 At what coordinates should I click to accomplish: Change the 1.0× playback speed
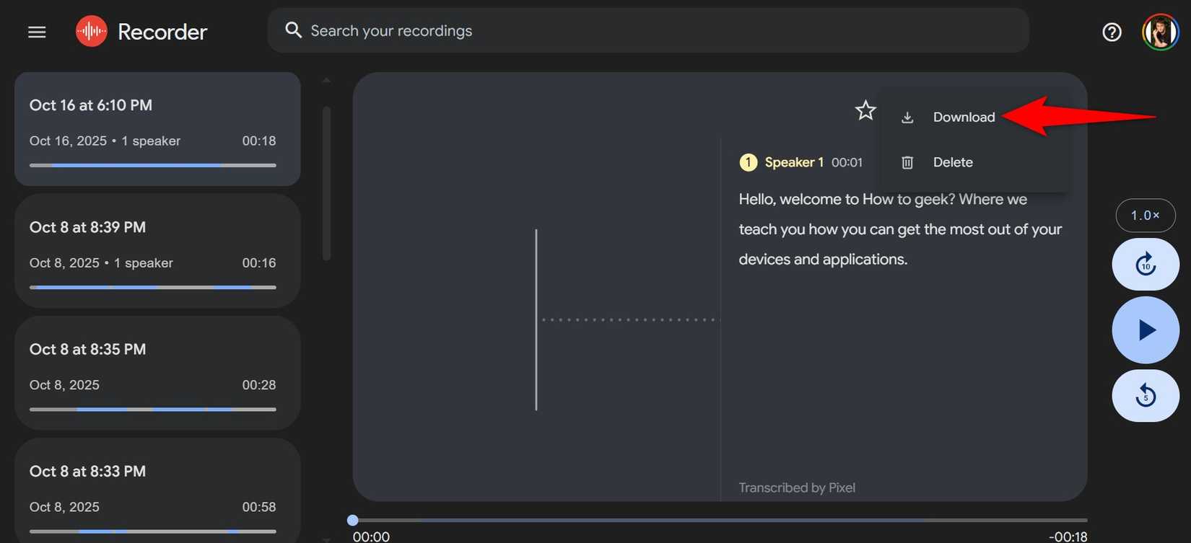click(1146, 215)
